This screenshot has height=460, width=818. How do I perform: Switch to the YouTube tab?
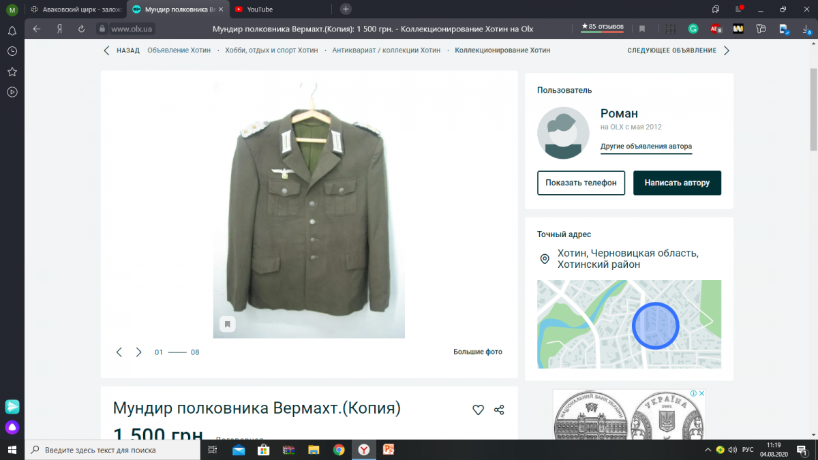click(x=279, y=9)
